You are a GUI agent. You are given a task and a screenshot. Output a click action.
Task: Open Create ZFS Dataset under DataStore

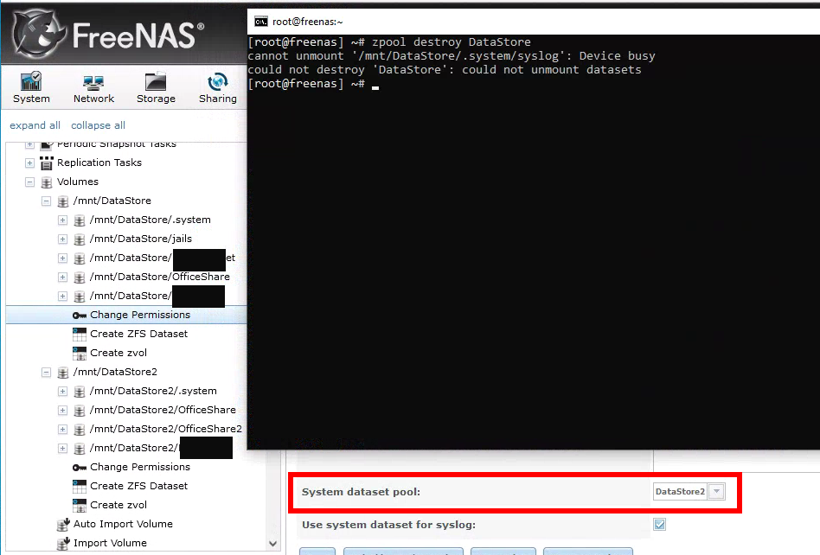coord(138,334)
